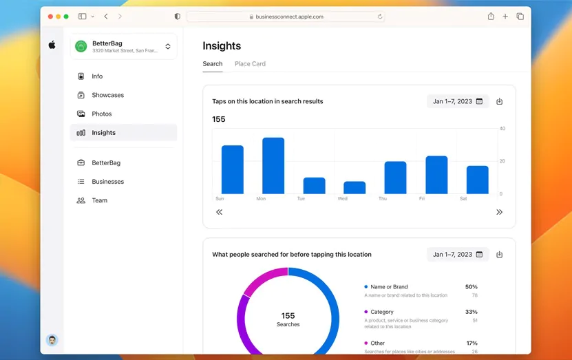Viewport: 572px width, 360px height.
Task: Click the Monday bar in chart
Action: 273,166
